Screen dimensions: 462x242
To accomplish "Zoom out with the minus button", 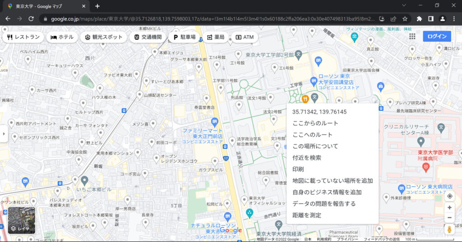I will point(450,218).
